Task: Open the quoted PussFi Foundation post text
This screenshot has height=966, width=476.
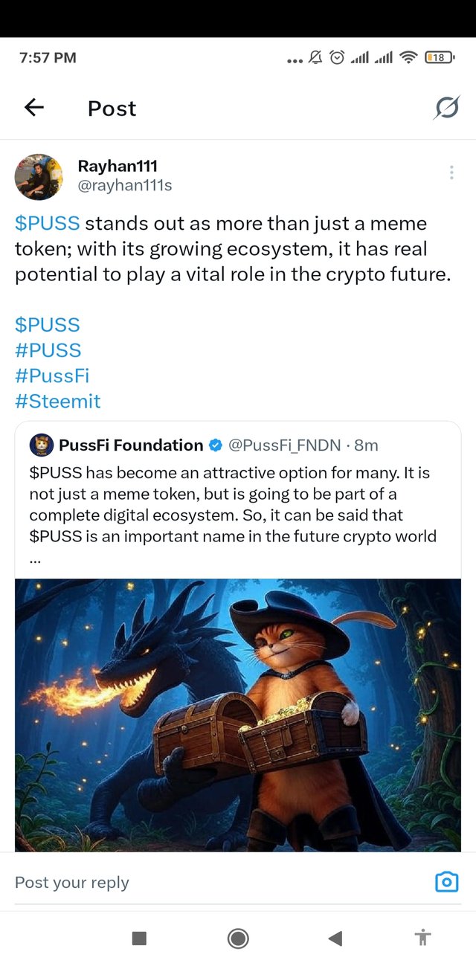Action: coord(231,504)
